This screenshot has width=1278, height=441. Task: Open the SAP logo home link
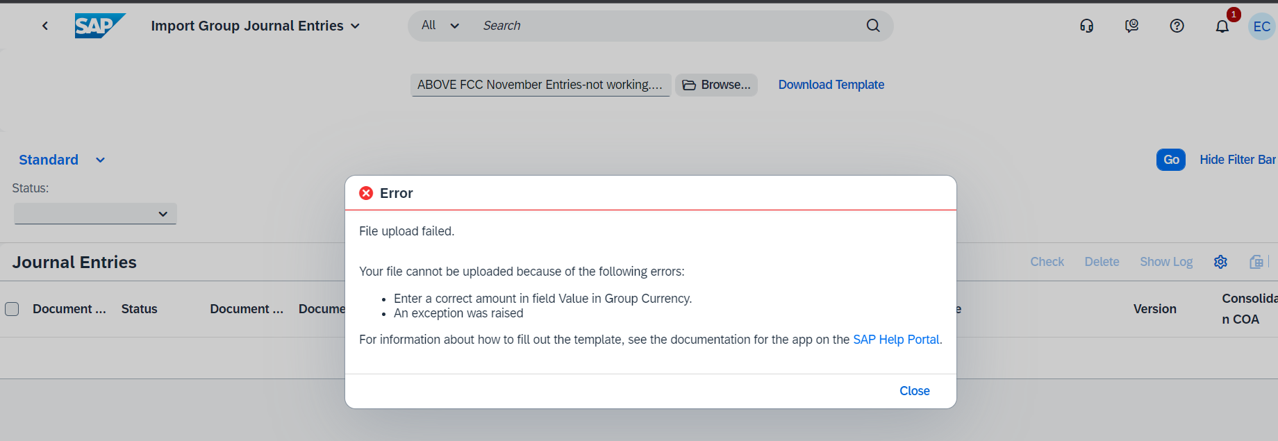point(100,26)
